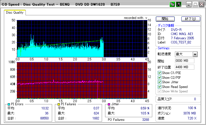Click the 開始 0000 MB input field
206x125 pixels.
pyautogui.click(x=185, y=61)
